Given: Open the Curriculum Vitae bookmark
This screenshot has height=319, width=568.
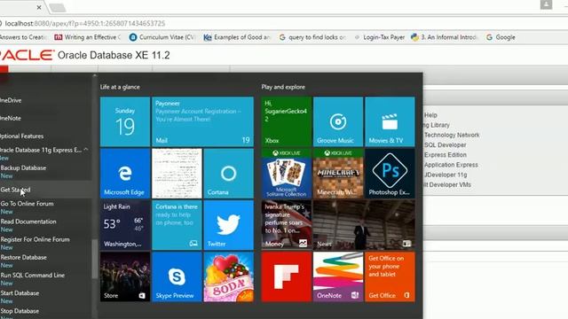Looking at the screenshot, I should (x=162, y=37).
